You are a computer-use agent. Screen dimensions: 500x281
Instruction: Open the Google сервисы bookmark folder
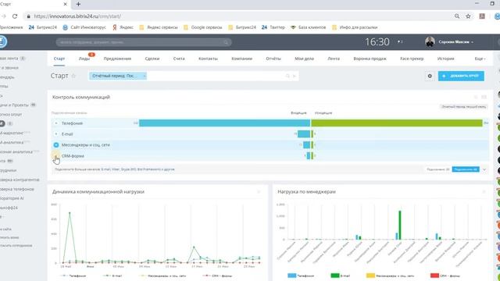click(203, 27)
